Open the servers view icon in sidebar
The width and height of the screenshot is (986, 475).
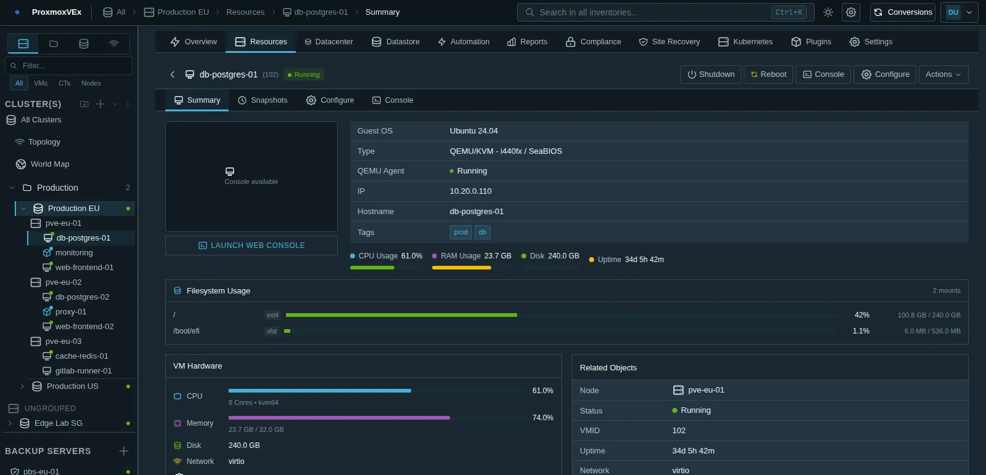click(23, 44)
